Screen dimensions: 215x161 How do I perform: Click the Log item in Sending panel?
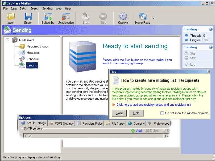click(192, 64)
